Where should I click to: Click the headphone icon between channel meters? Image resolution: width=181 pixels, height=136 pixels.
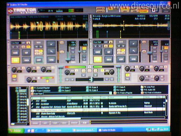point(89,67)
